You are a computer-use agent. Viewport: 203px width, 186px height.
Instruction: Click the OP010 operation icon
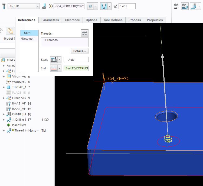coord(9,114)
